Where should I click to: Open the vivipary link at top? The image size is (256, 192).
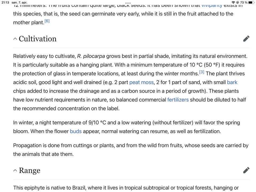coord(212,6)
